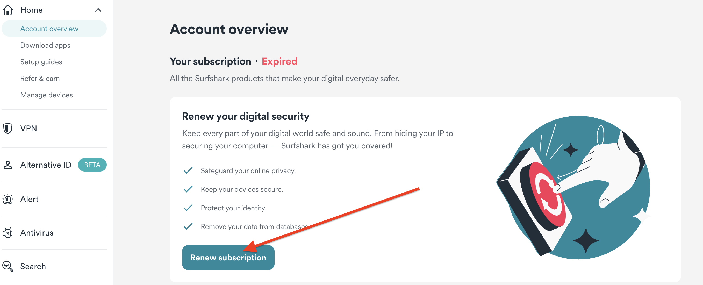Click the checkmark beside Protect your identity
The width and height of the screenshot is (703, 285).
point(188,208)
